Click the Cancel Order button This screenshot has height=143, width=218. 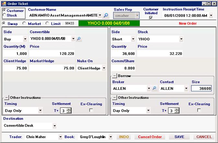pyautogui.click(x=150, y=137)
